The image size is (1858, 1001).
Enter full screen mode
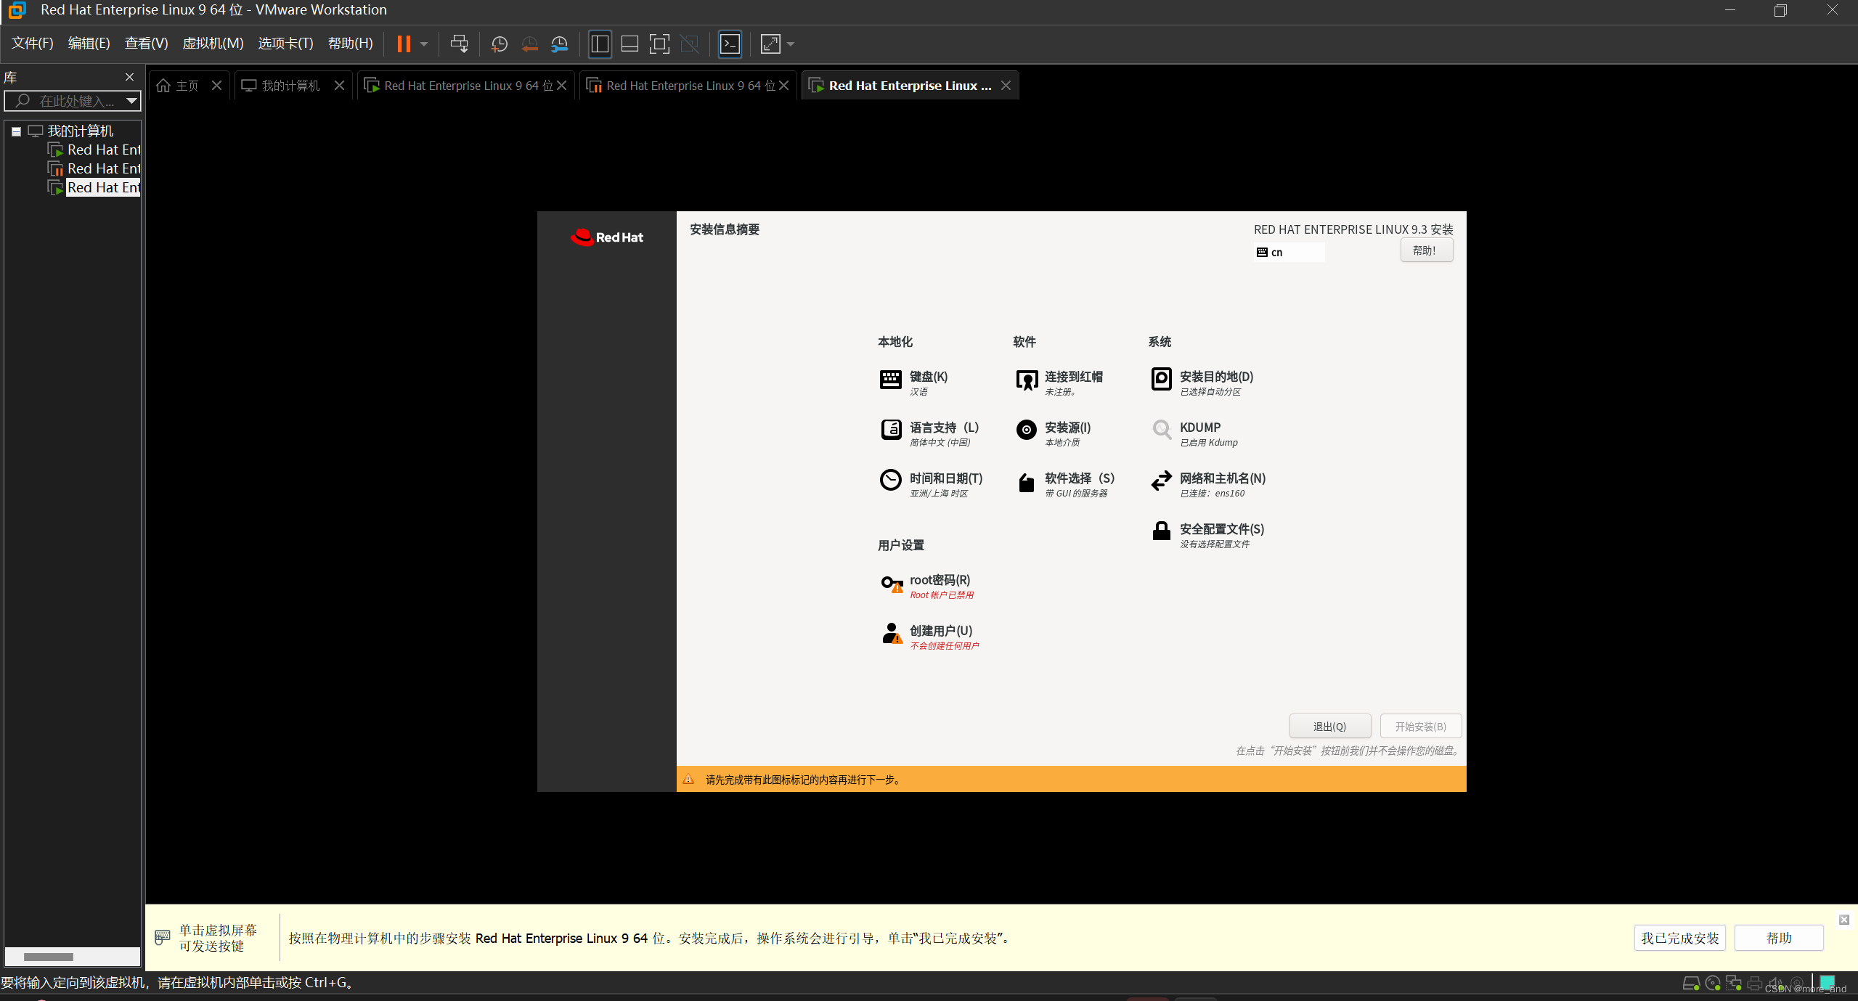point(659,44)
